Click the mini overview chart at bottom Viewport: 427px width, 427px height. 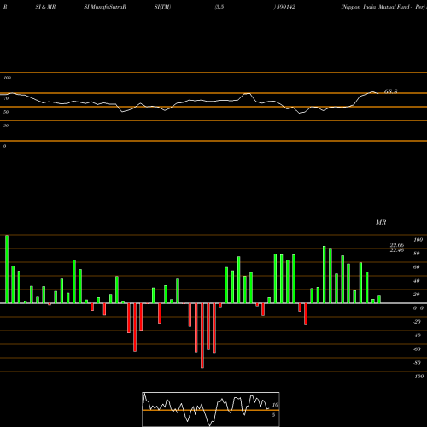(211, 409)
